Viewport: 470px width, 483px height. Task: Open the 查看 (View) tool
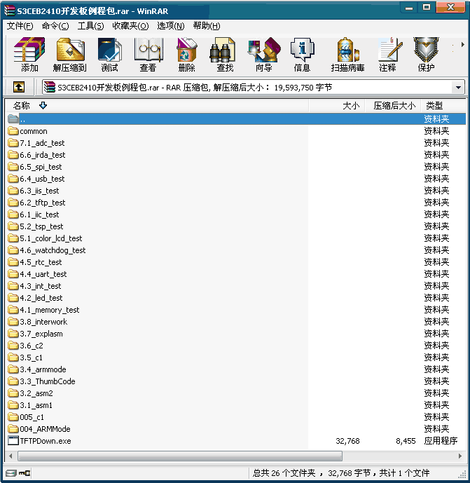click(148, 55)
